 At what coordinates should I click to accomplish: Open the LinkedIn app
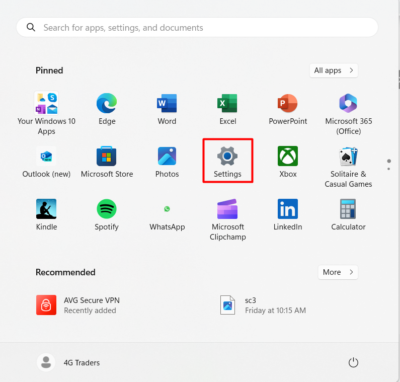[x=288, y=214]
